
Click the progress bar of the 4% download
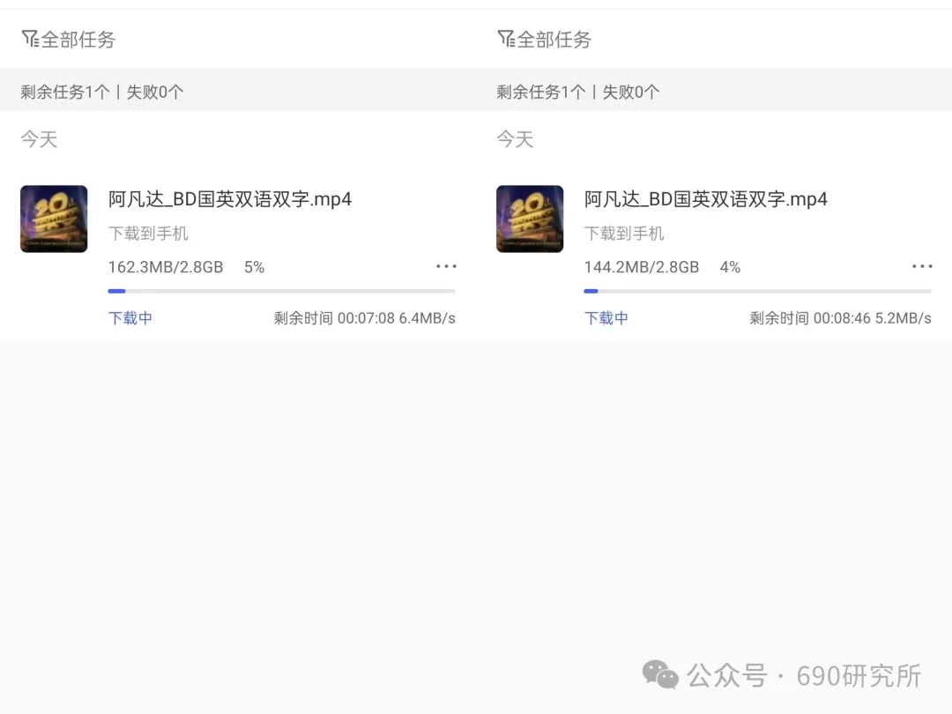coord(757,291)
